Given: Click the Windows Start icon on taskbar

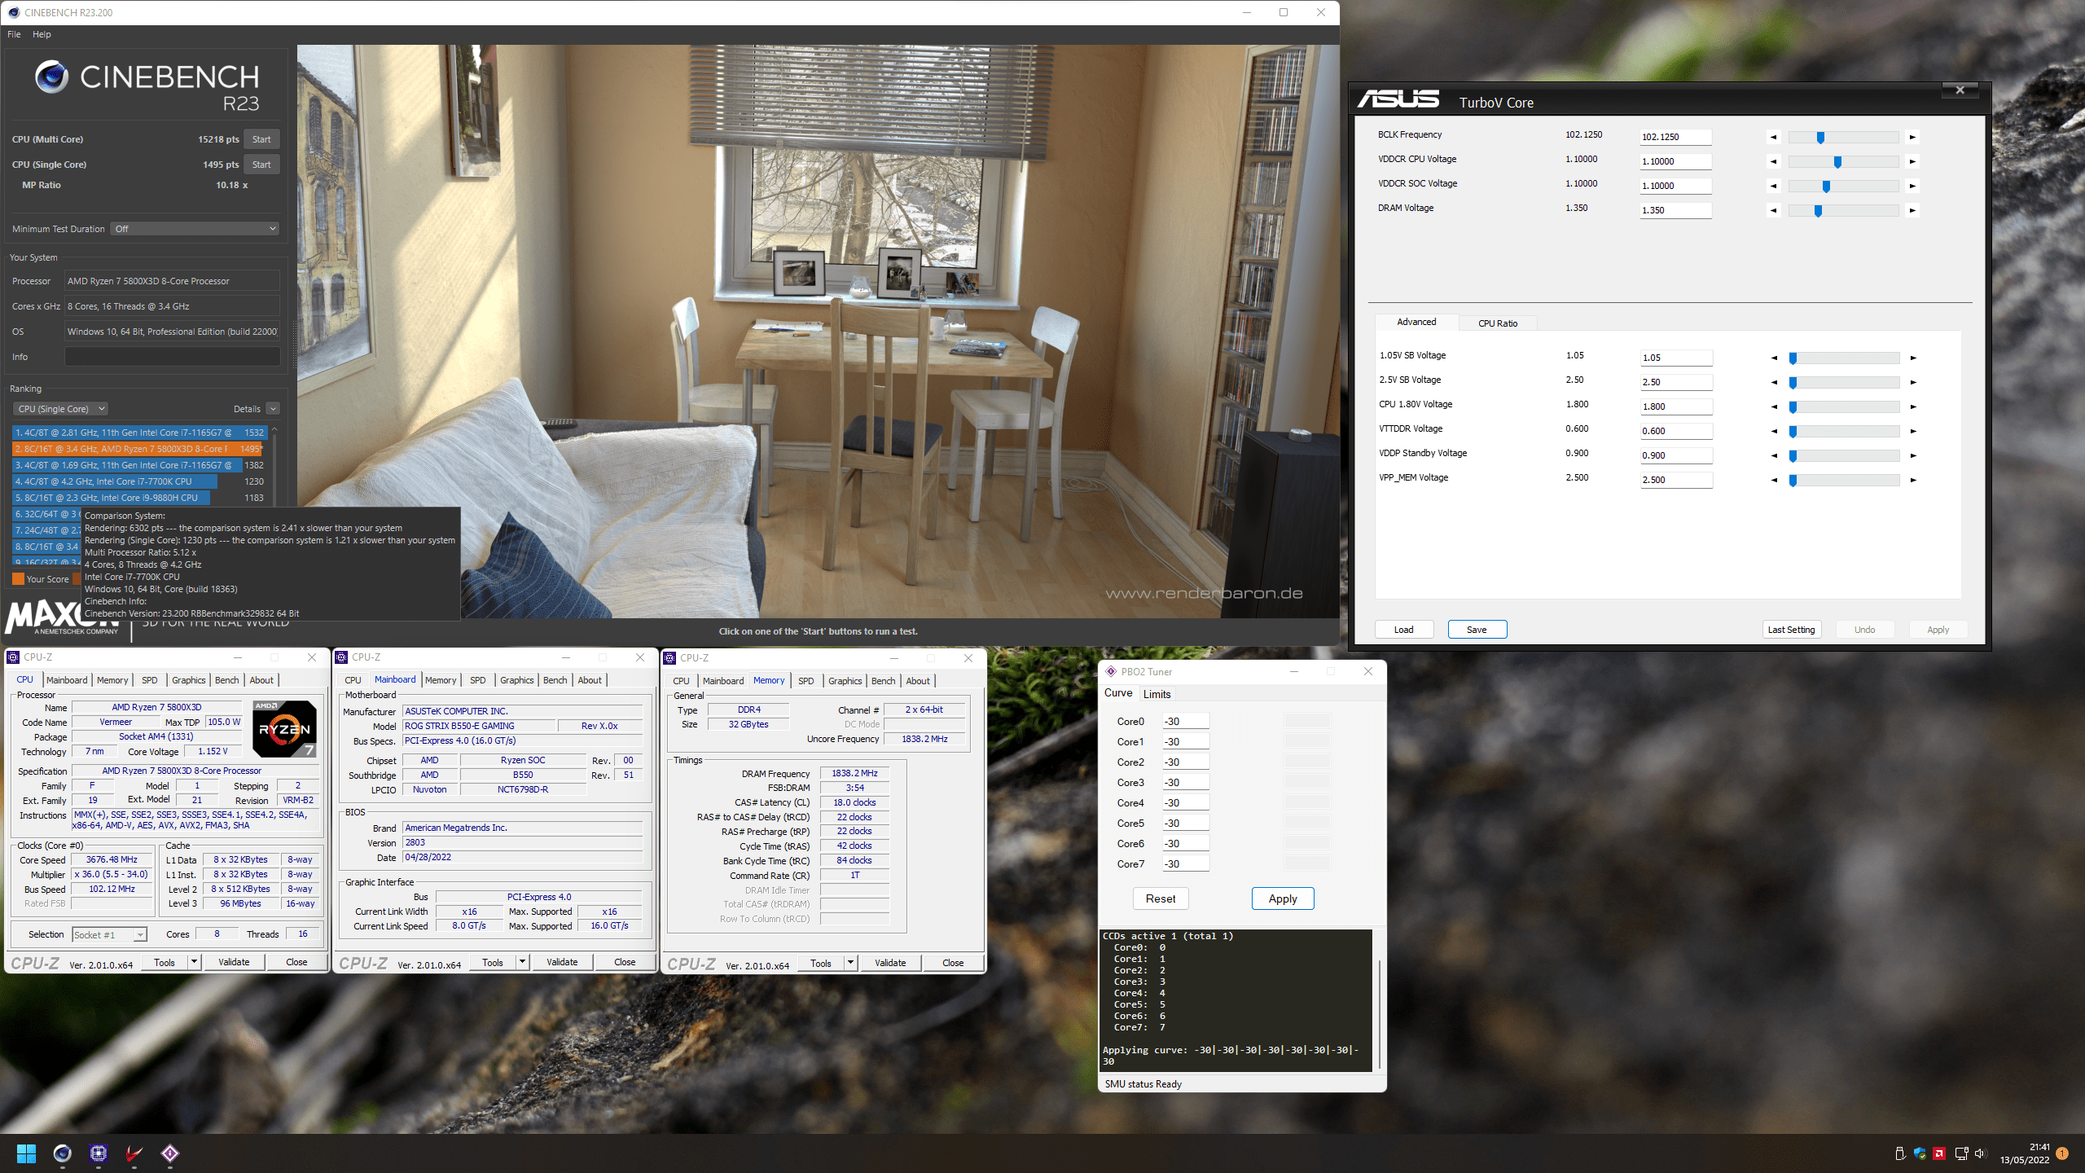Looking at the screenshot, I should pyautogui.click(x=26, y=1153).
